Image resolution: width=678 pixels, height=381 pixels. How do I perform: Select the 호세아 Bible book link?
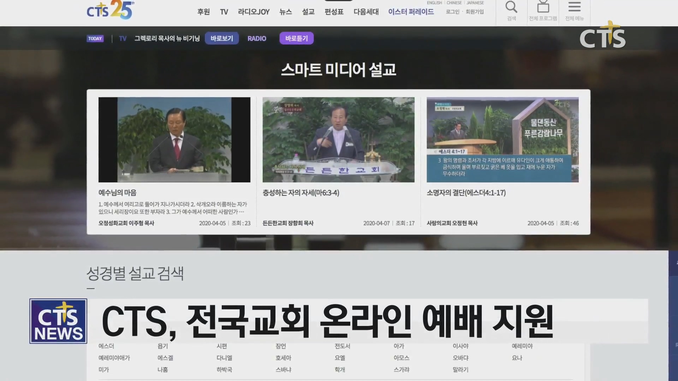click(283, 358)
